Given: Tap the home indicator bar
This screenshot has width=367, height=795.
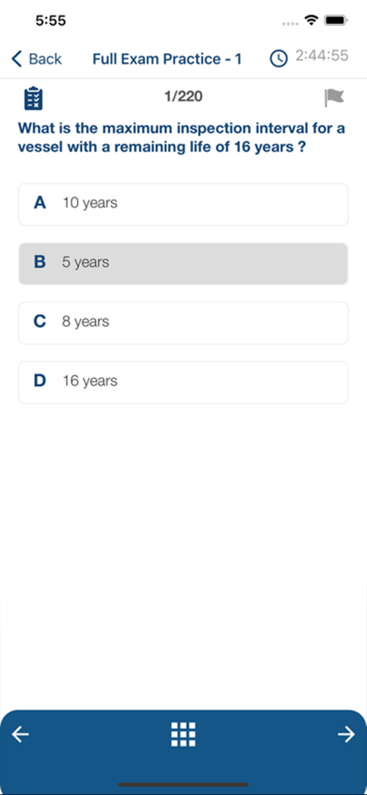Looking at the screenshot, I should [183, 784].
